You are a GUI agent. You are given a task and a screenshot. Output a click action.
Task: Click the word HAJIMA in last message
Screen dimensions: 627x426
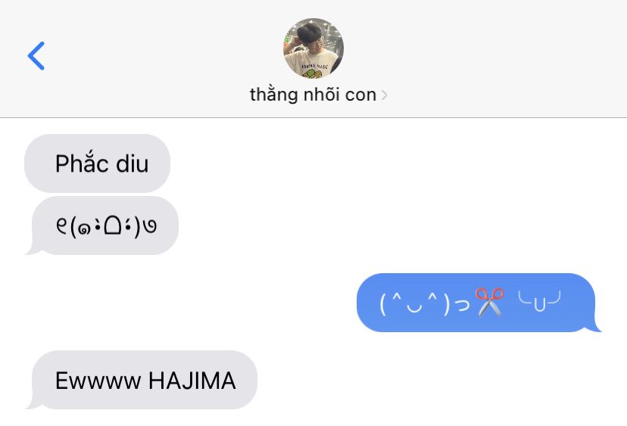pos(192,381)
